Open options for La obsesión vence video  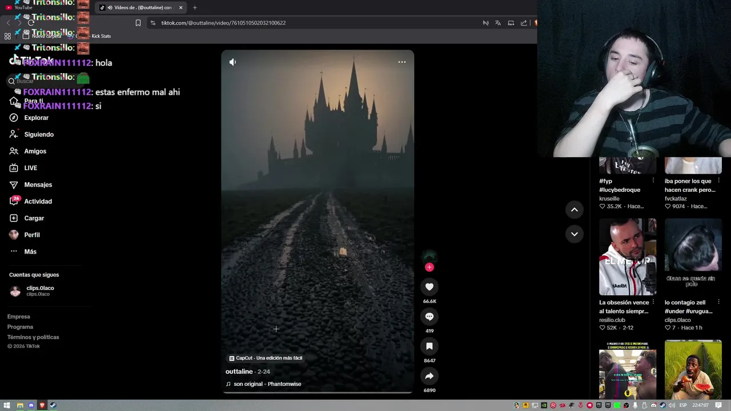[653, 302]
